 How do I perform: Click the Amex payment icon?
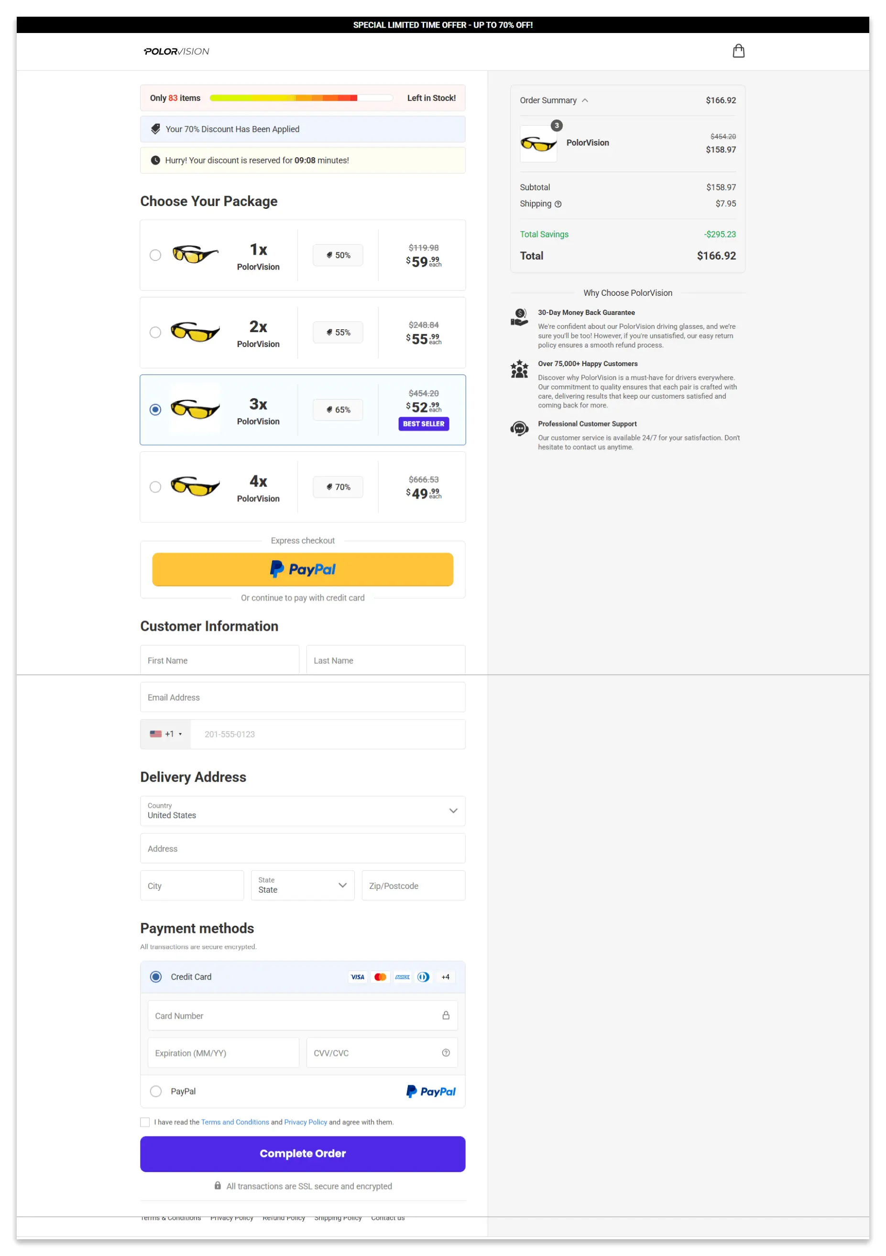402,977
